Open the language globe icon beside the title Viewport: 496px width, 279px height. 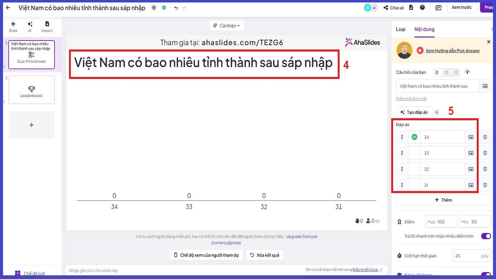(154, 7)
